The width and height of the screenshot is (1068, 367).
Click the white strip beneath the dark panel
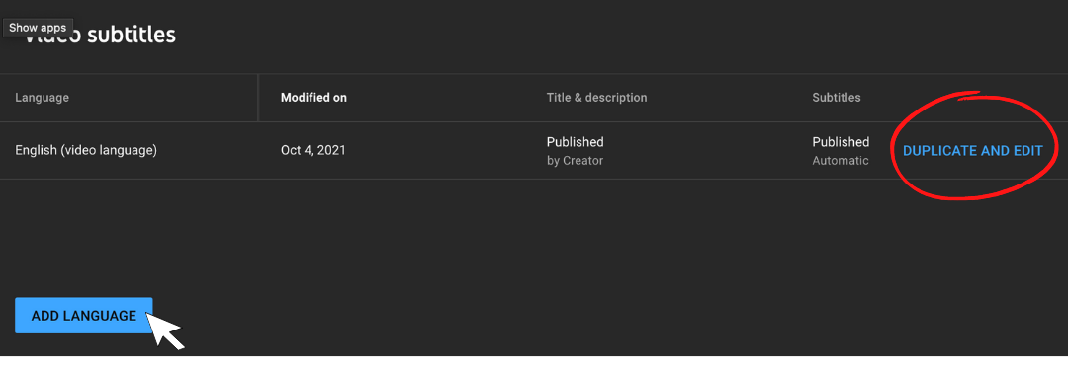(534, 361)
